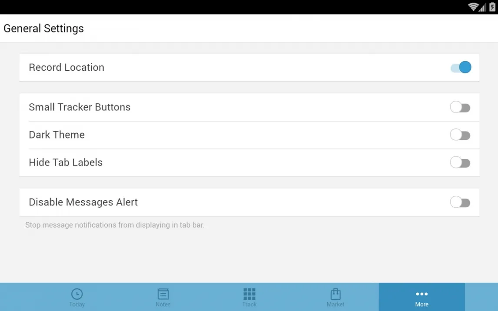The width and height of the screenshot is (498, 311).
Task: Enable Disable Messages Alert switch
Action: 460,202
